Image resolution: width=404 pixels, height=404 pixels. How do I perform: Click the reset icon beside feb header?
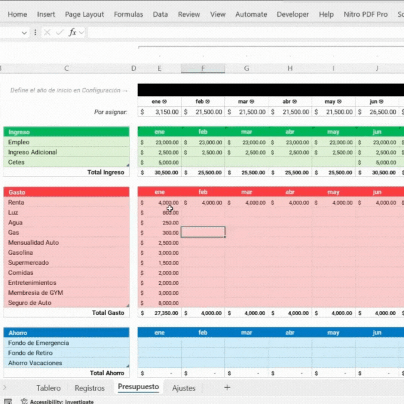click(208, 102)
